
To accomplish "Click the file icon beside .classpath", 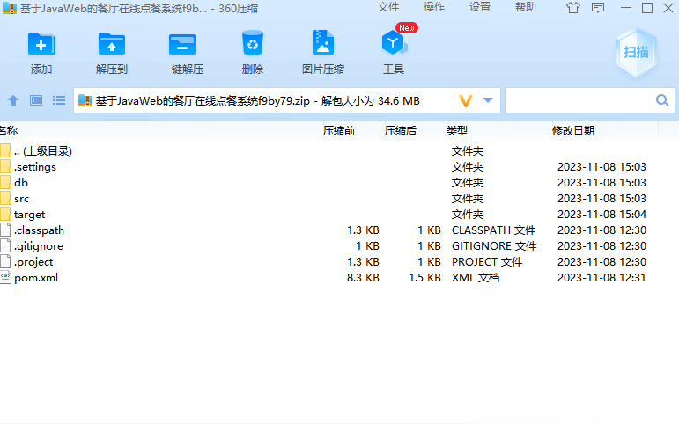I will click(5, 230).
